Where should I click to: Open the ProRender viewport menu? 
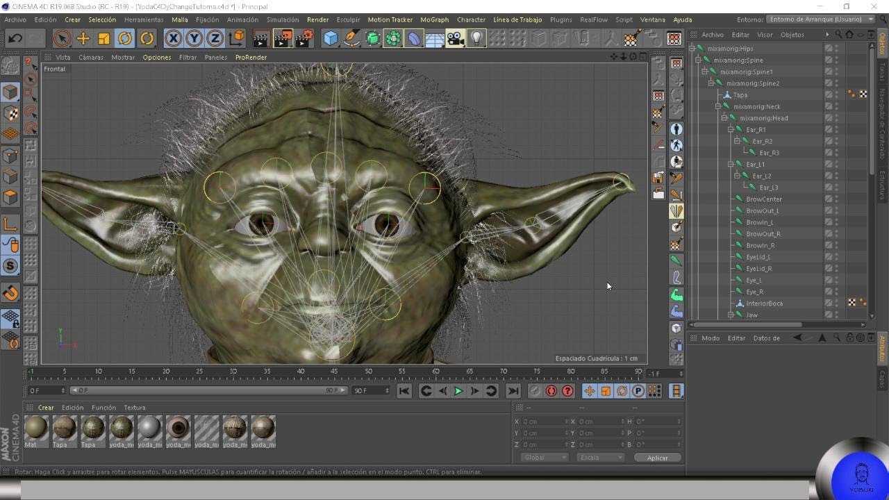[251, 58]
